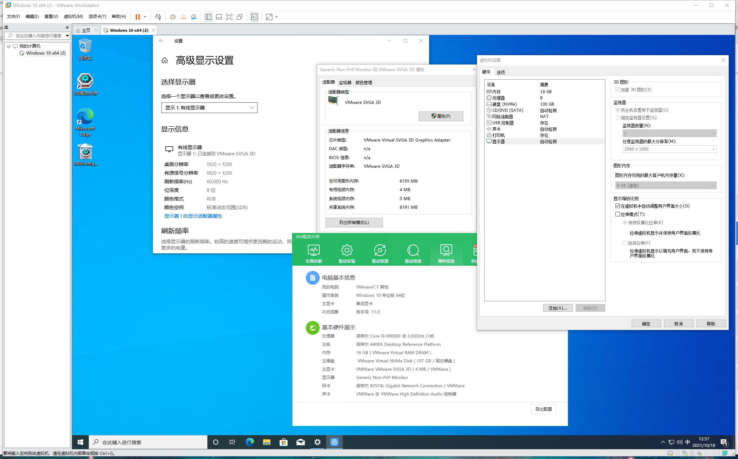
Task: Open the sound card status icon in the VMware status bar
Action: coord(699,453)
